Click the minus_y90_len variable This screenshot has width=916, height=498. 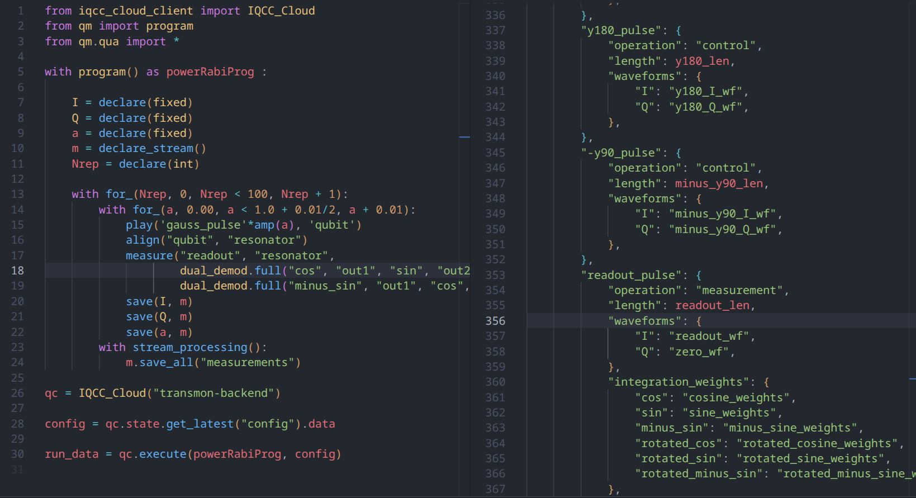(x=719, y=183)
